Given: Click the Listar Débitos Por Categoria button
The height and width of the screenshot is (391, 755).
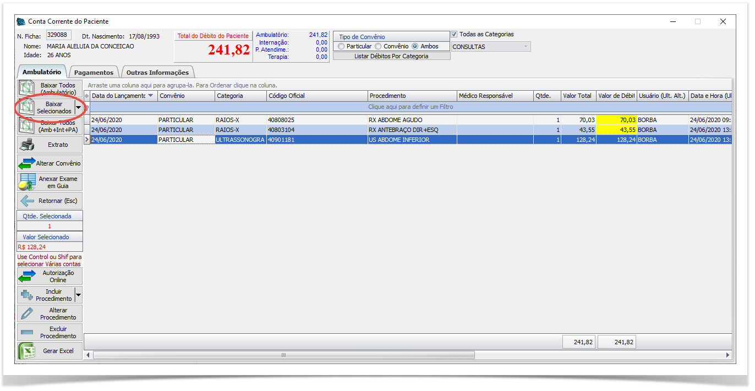Looking at the screenshot, I should pyautogui.click(x=391, y=56).
